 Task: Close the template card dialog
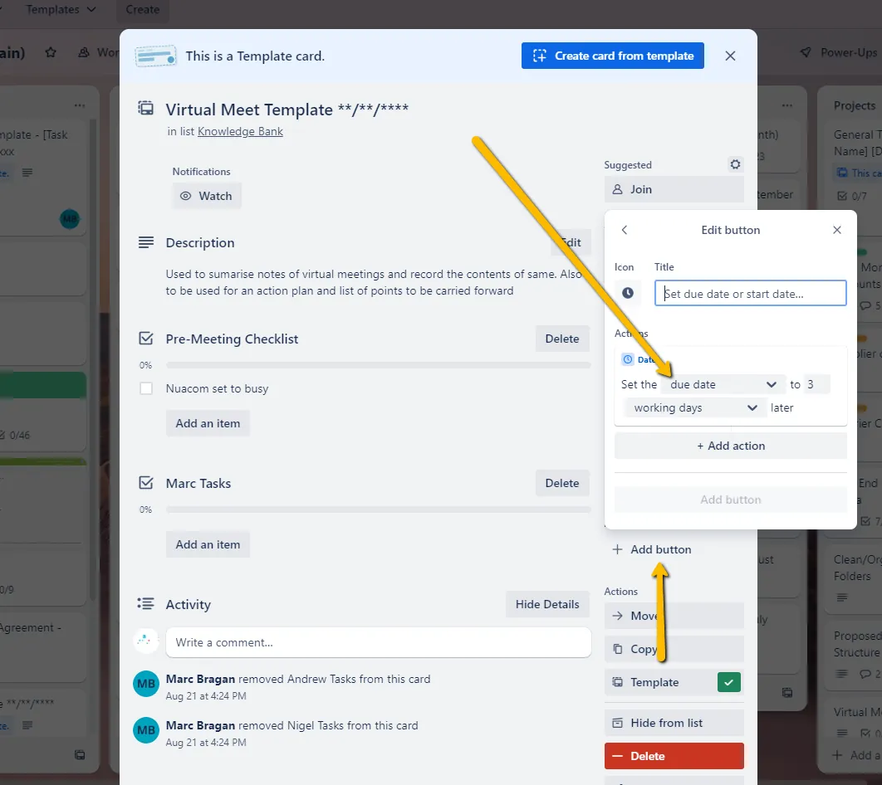(x=730, y=56)
